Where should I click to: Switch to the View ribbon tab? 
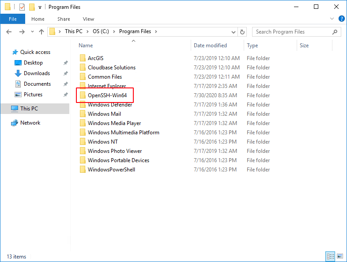pos(88,19)
